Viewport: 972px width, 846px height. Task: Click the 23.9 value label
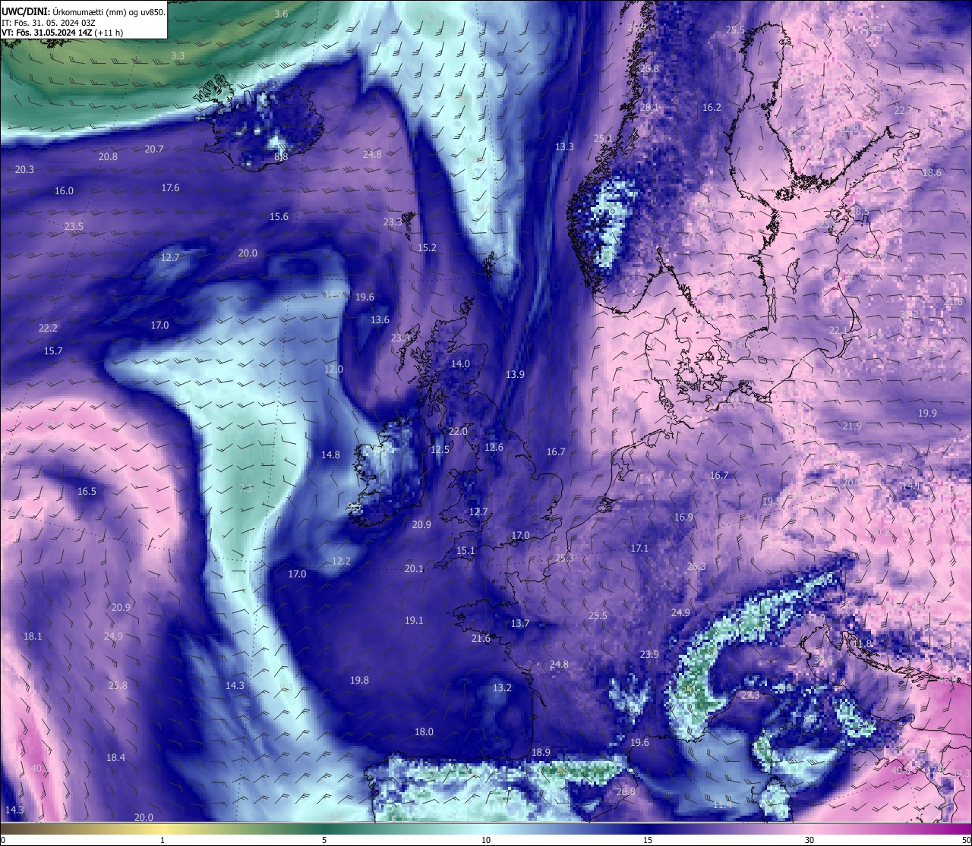click(649, 654)
